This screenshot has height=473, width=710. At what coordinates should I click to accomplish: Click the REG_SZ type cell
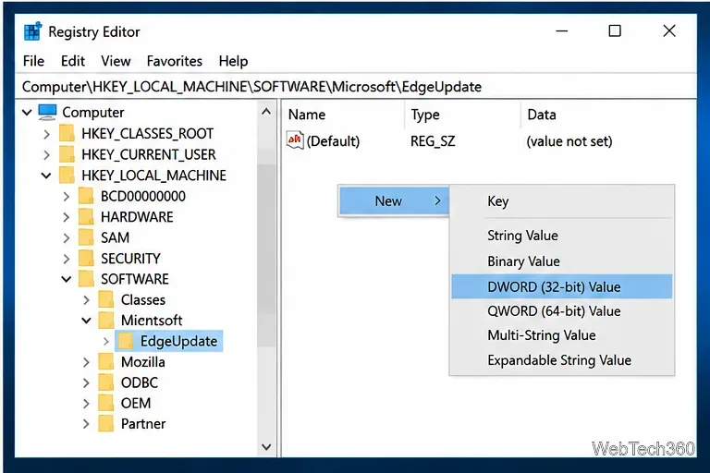pyautogui.click(x=433, y=141)
